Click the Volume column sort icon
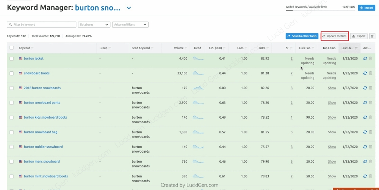379x190 pixels. pos(186,48)
